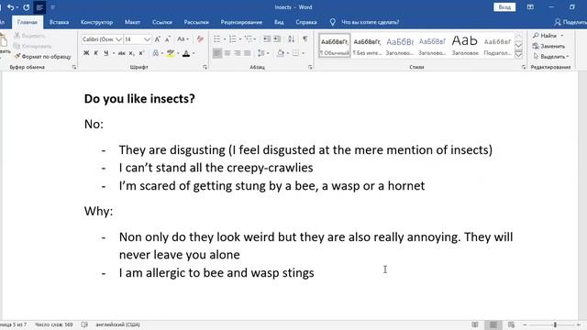
Task: Click the zoom slider handle
Action: pyautogui.click(x=555, y=324)
